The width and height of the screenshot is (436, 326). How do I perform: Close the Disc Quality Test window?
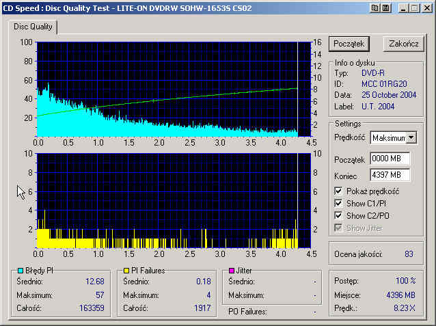coord(426,8)
